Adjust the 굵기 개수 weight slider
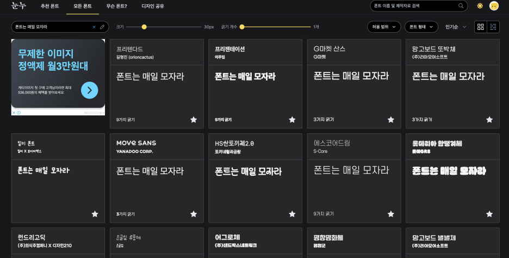 coord(242,27)
